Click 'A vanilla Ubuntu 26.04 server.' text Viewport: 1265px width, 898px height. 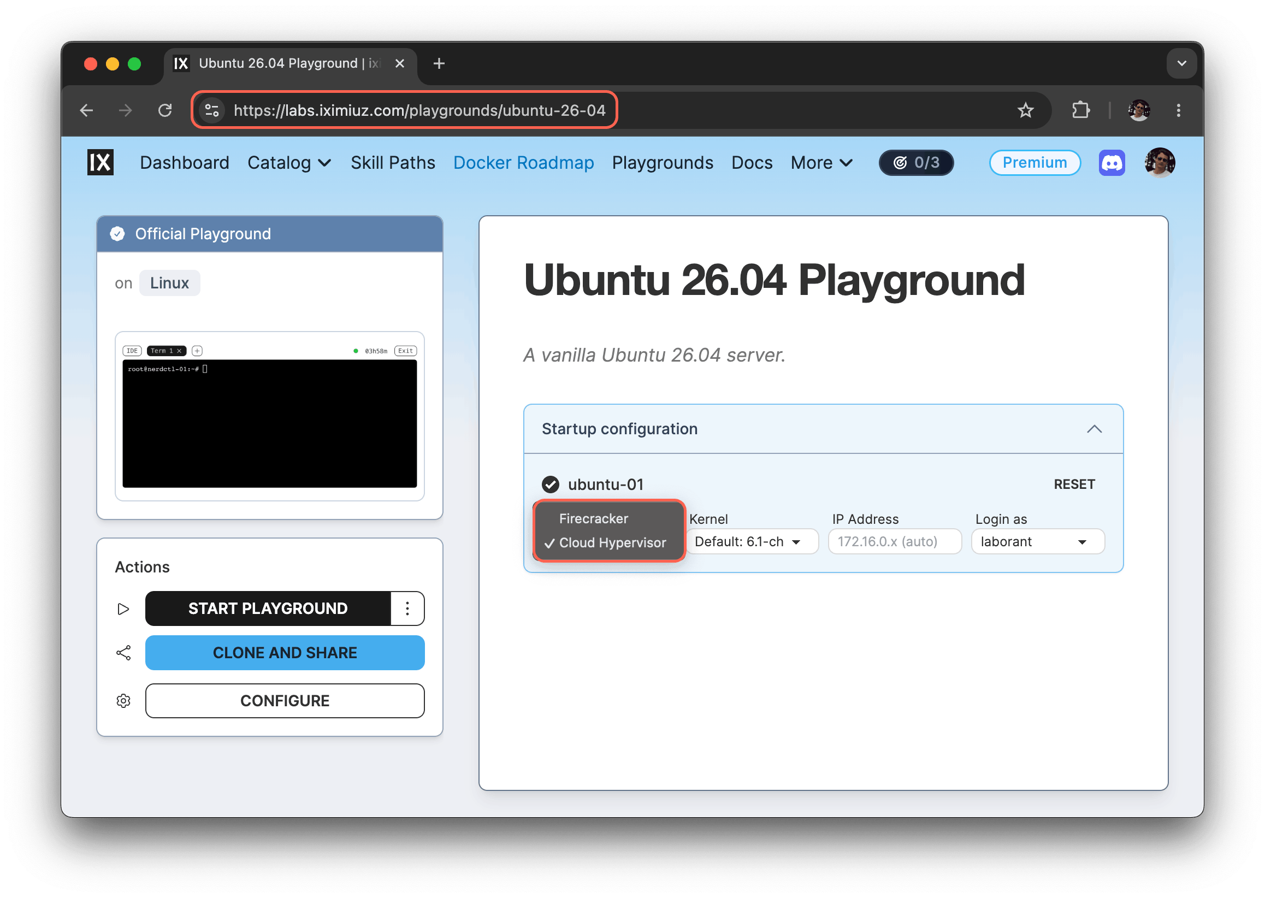pos(654,355)
